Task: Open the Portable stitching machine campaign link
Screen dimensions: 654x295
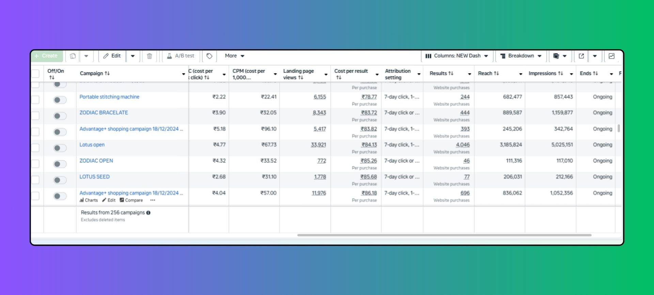Action: [x=109, y=97]
